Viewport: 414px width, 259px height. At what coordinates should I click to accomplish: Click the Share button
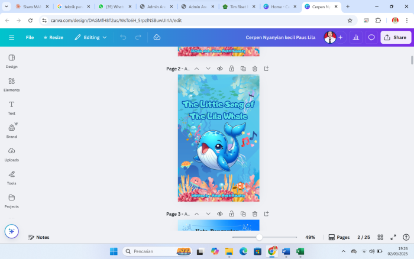click(396, 37)
